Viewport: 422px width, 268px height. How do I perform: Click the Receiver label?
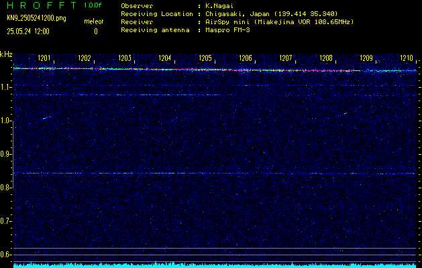137,21
